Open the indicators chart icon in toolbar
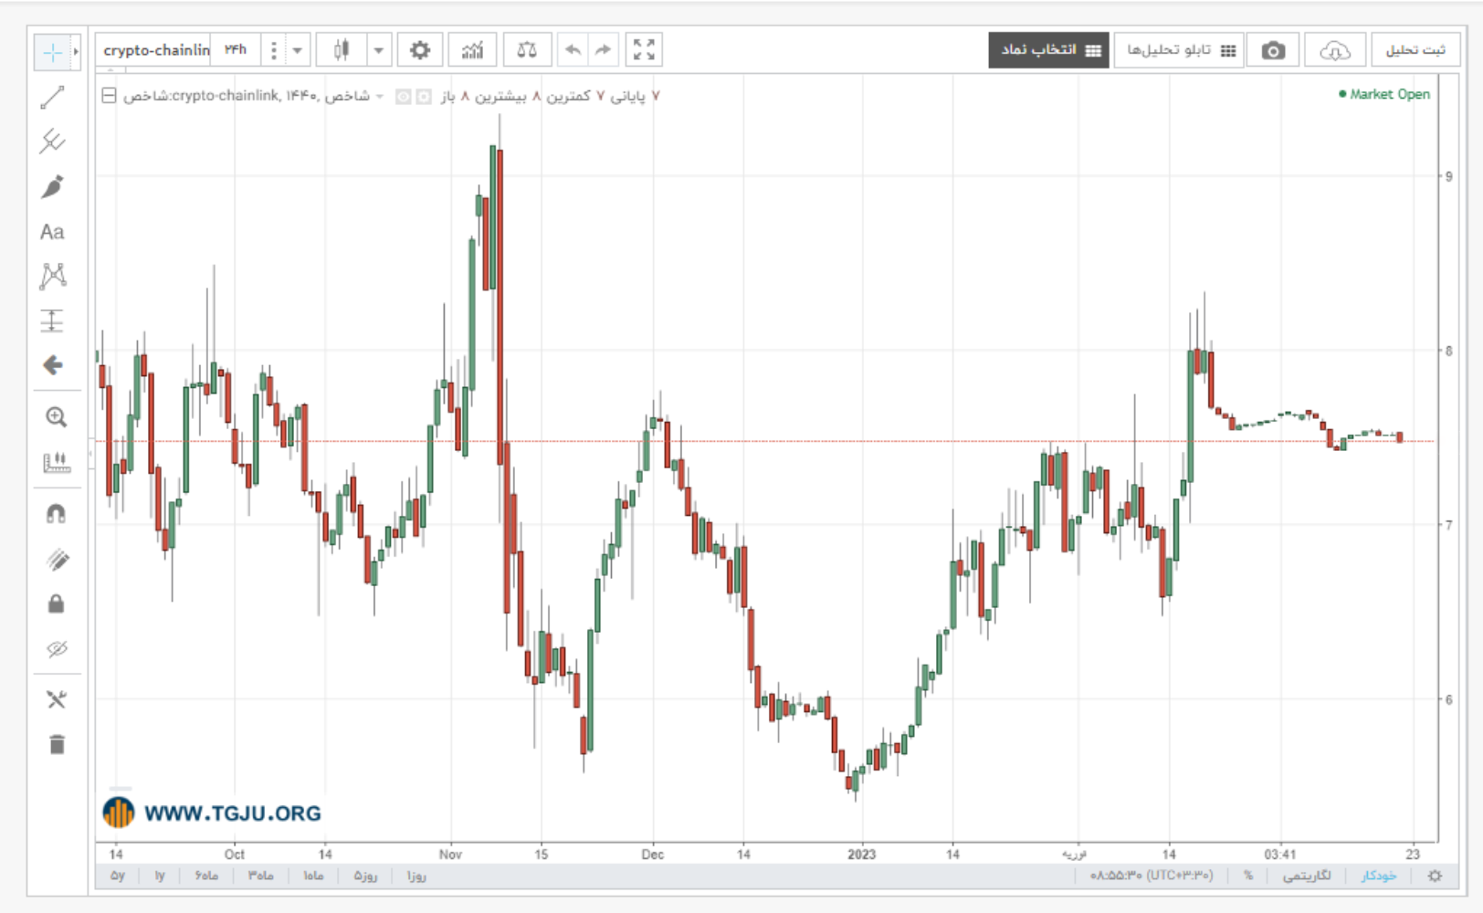This screenshot has height=913, width=1483. pos(472,50)
